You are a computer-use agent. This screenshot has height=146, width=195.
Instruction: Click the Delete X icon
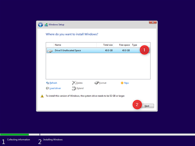point(74,83)
